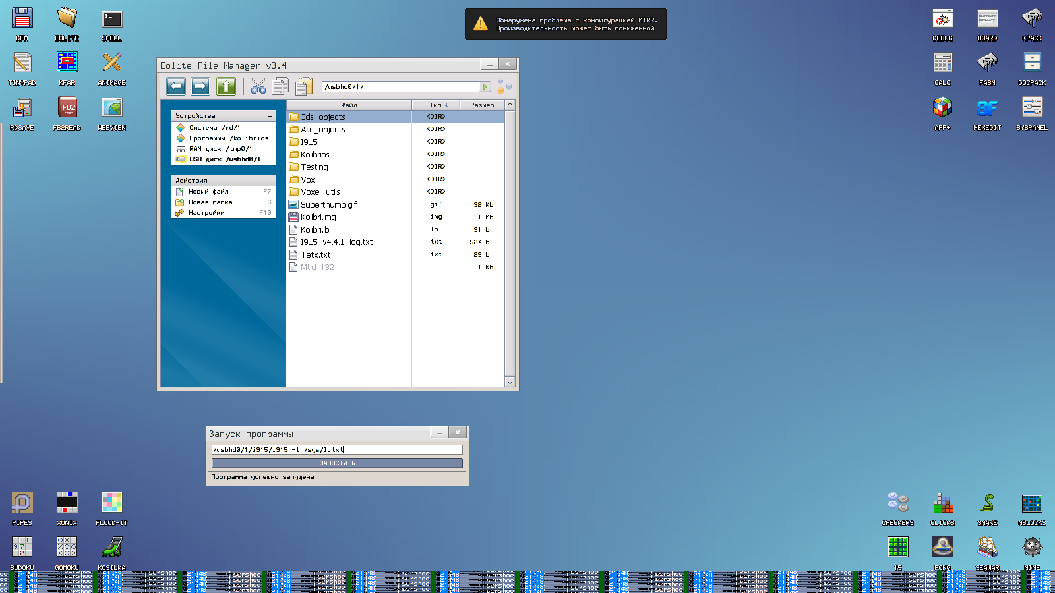Click the Back arrow in Eolite toolbar

coord(176,86)
